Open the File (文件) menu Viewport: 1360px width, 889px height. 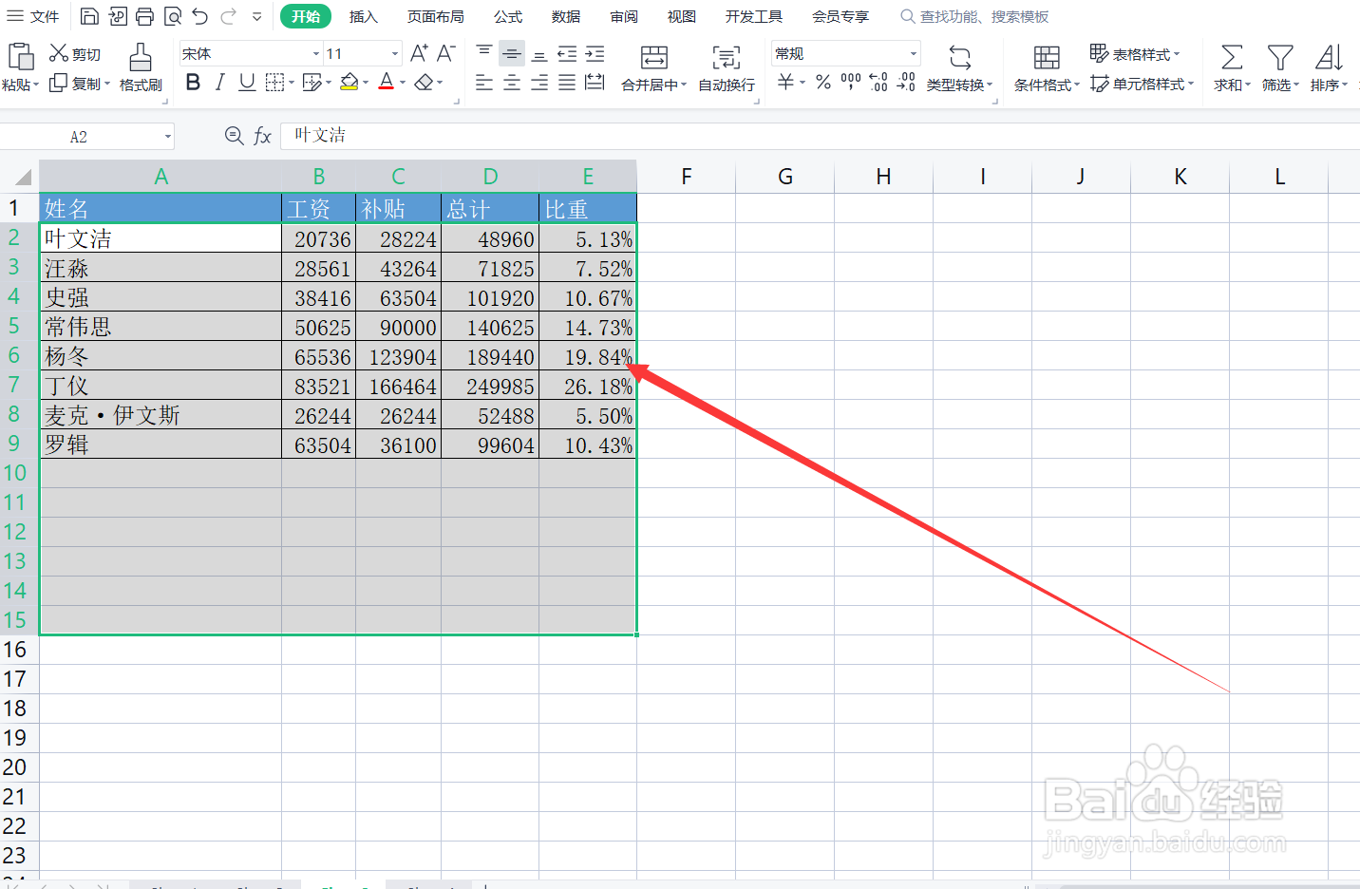coord(34,16)
